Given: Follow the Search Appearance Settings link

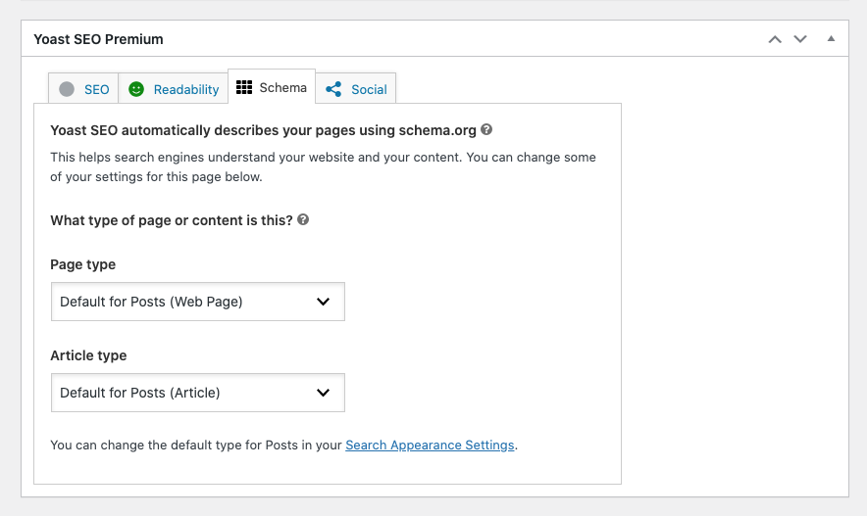Looking at the screenshot, I should click(x=430, y=445).
